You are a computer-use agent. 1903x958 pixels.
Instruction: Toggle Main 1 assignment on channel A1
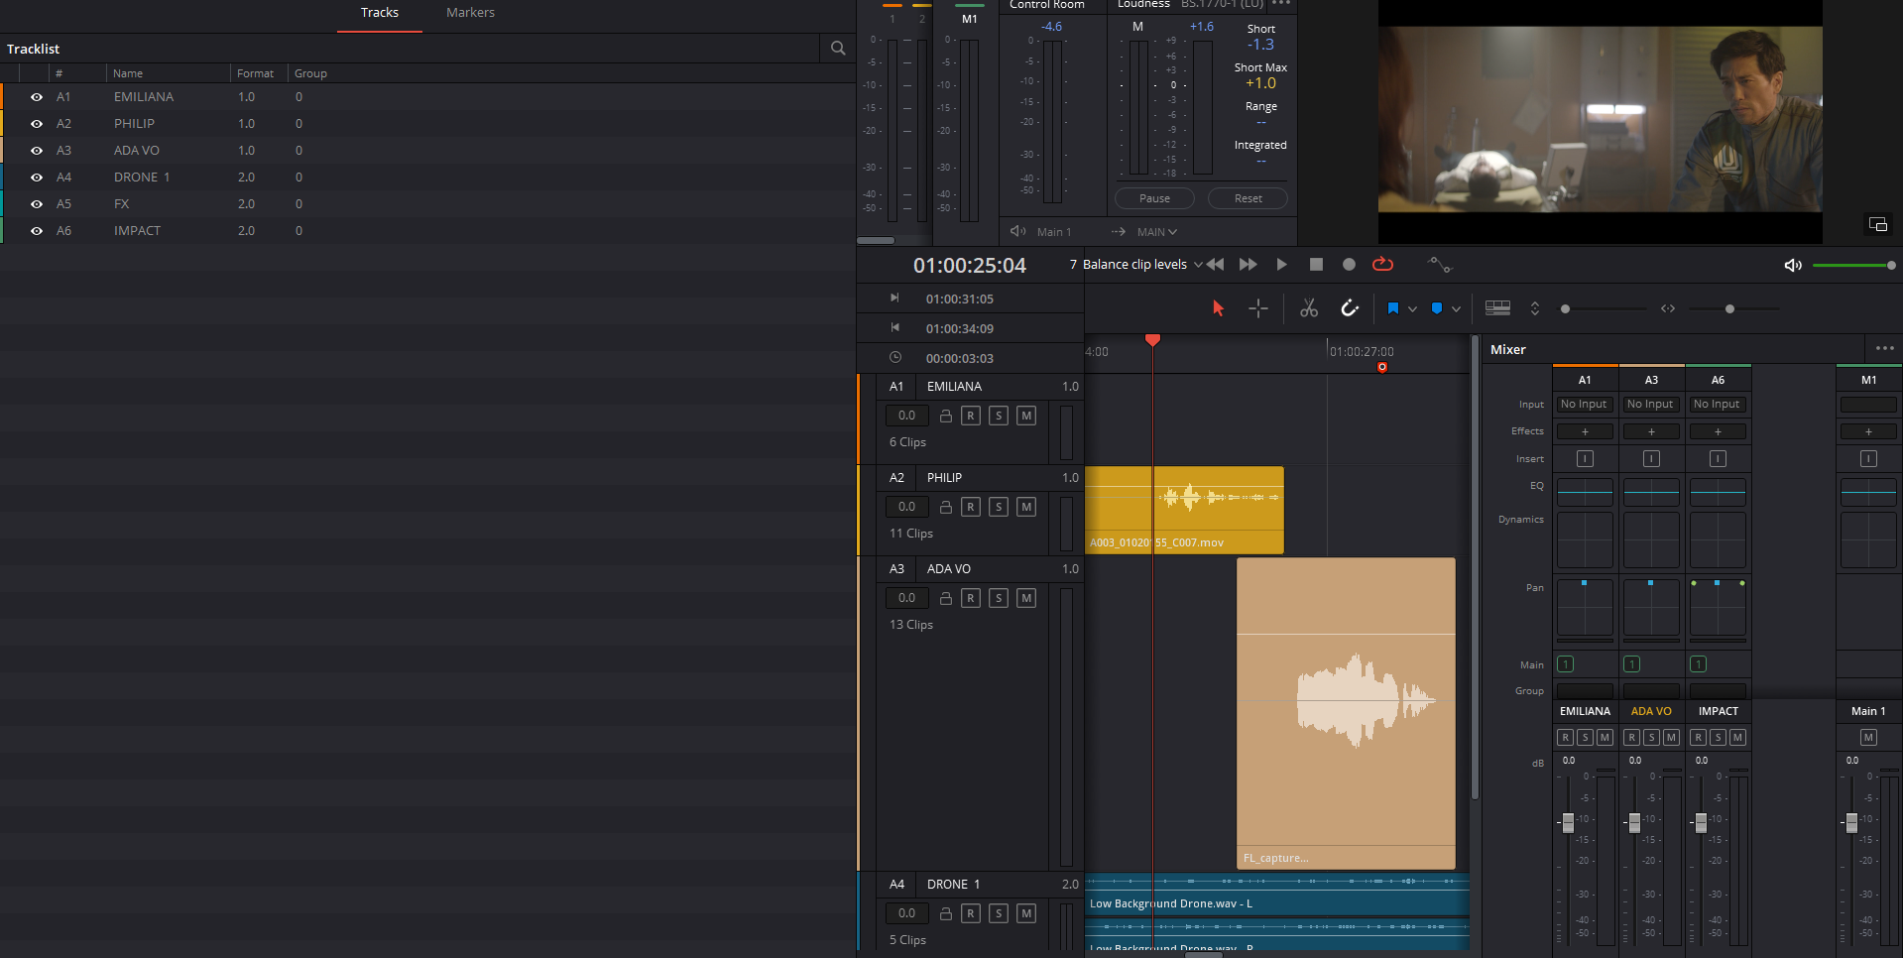point(1565,664)
